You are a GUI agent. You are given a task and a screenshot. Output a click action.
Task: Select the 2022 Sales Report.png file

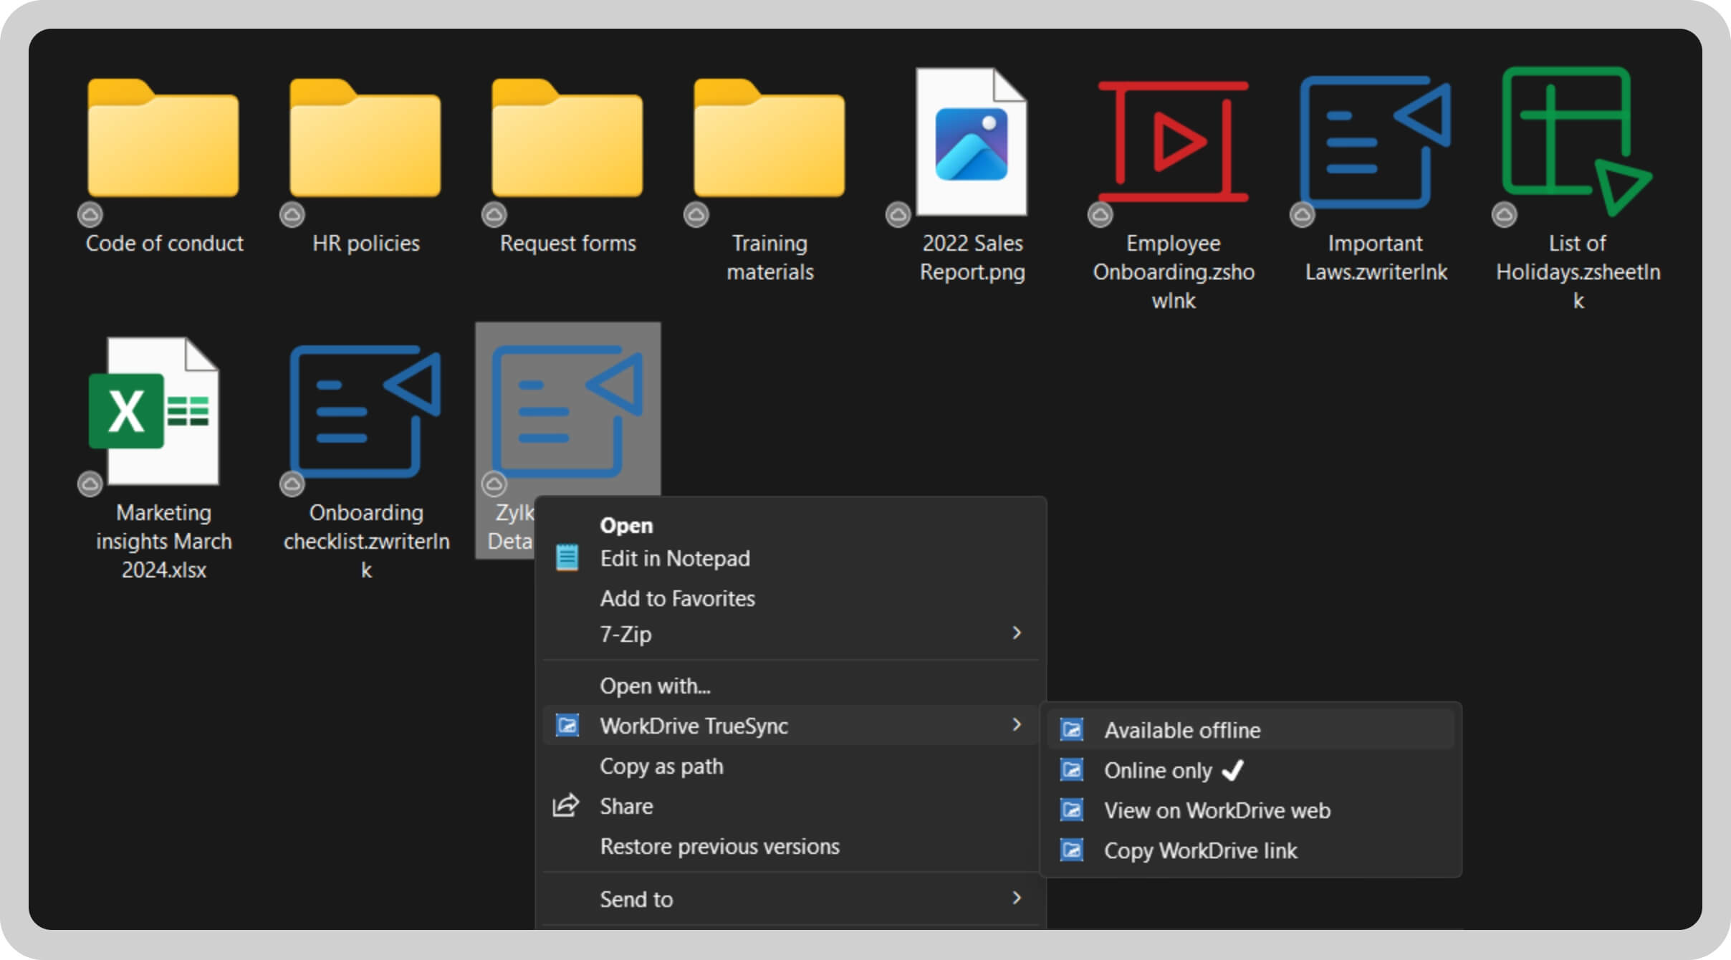point(972,143)
